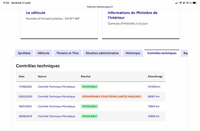Tap the 75 % battery percentage

coord(189,3)
